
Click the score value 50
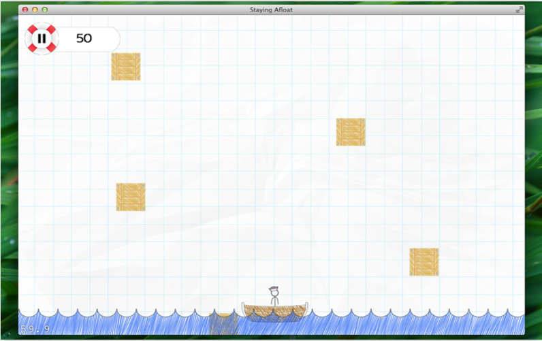(x=84, y=38)
